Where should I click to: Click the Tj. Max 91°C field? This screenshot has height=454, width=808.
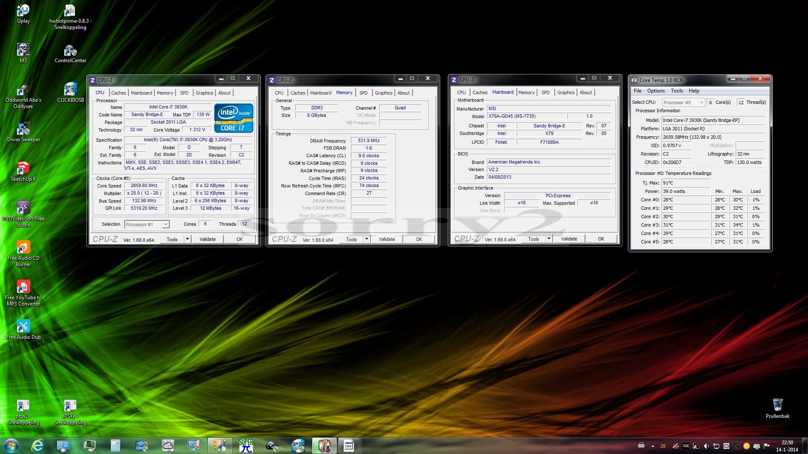coord(686,183)
